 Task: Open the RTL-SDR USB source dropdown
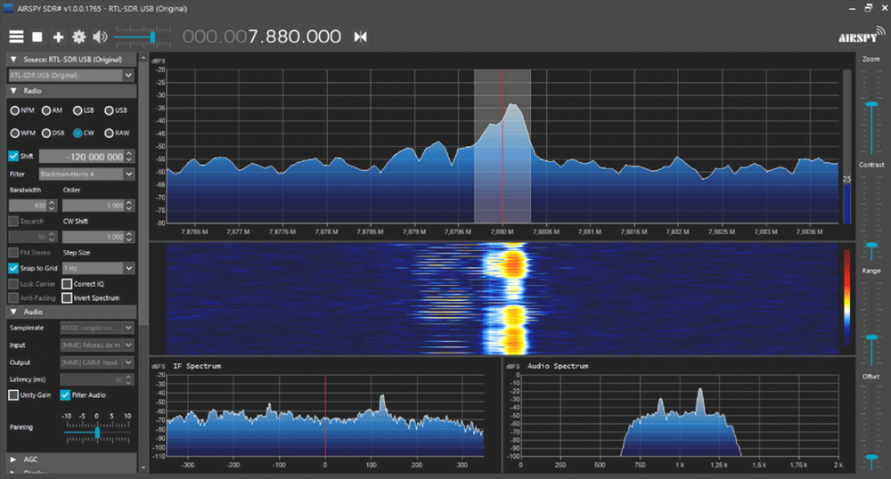click(x=71, y=75)
